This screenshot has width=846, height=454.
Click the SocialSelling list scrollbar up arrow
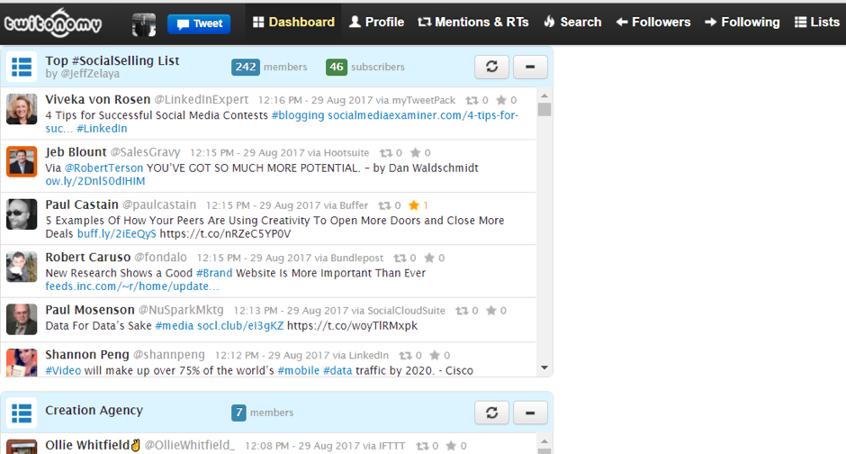click(544, 95)
